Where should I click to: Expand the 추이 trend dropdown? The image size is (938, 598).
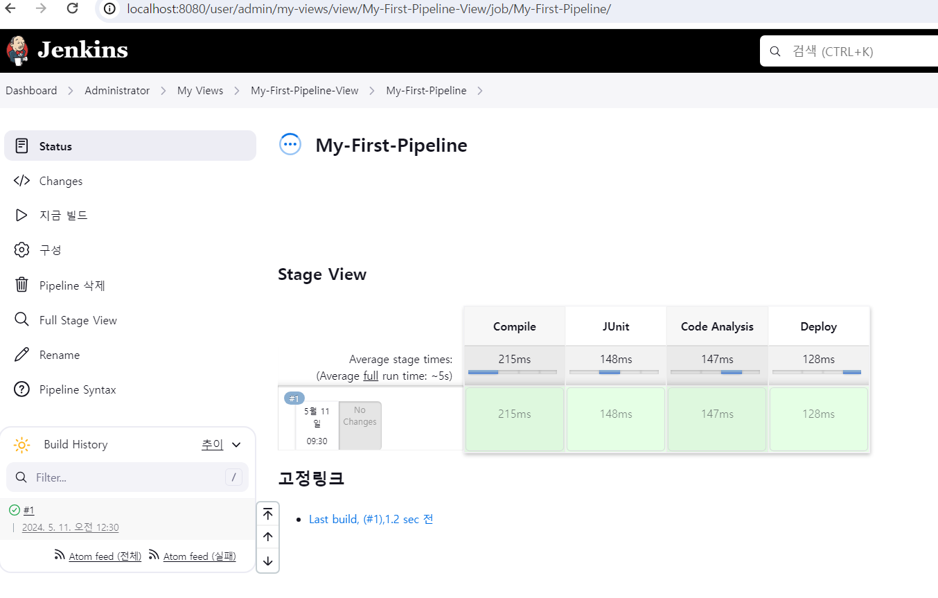[x=236, y=445]
